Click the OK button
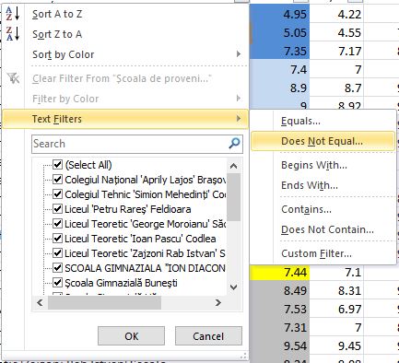This screenshot has width=399, height=363. click(131, 336)
